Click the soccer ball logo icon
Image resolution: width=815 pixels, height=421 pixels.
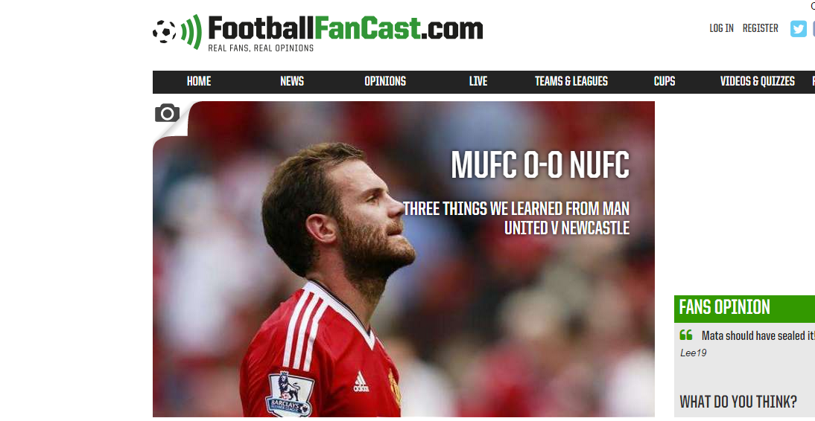point(164,32)
